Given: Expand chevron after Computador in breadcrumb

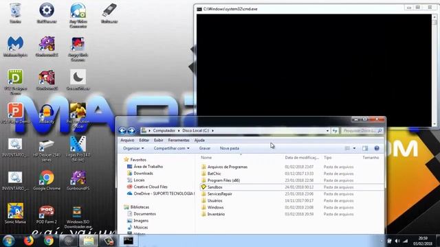Looking at the screenshot, I should coord(179,130).
